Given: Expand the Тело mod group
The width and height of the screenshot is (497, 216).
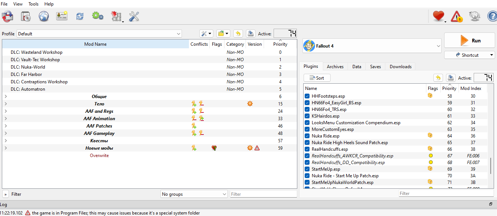Looking at the screenshot, I should [6, 104].
